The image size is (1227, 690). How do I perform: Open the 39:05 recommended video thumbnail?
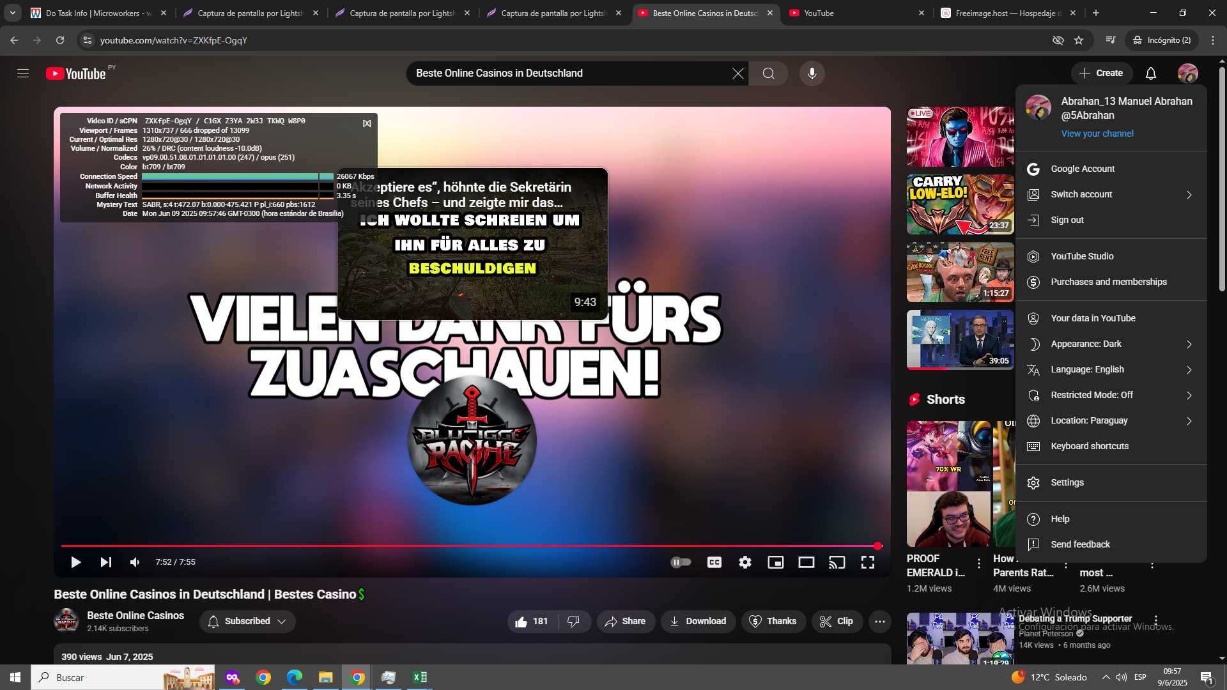pyautogui.click(x=960, y=340)
